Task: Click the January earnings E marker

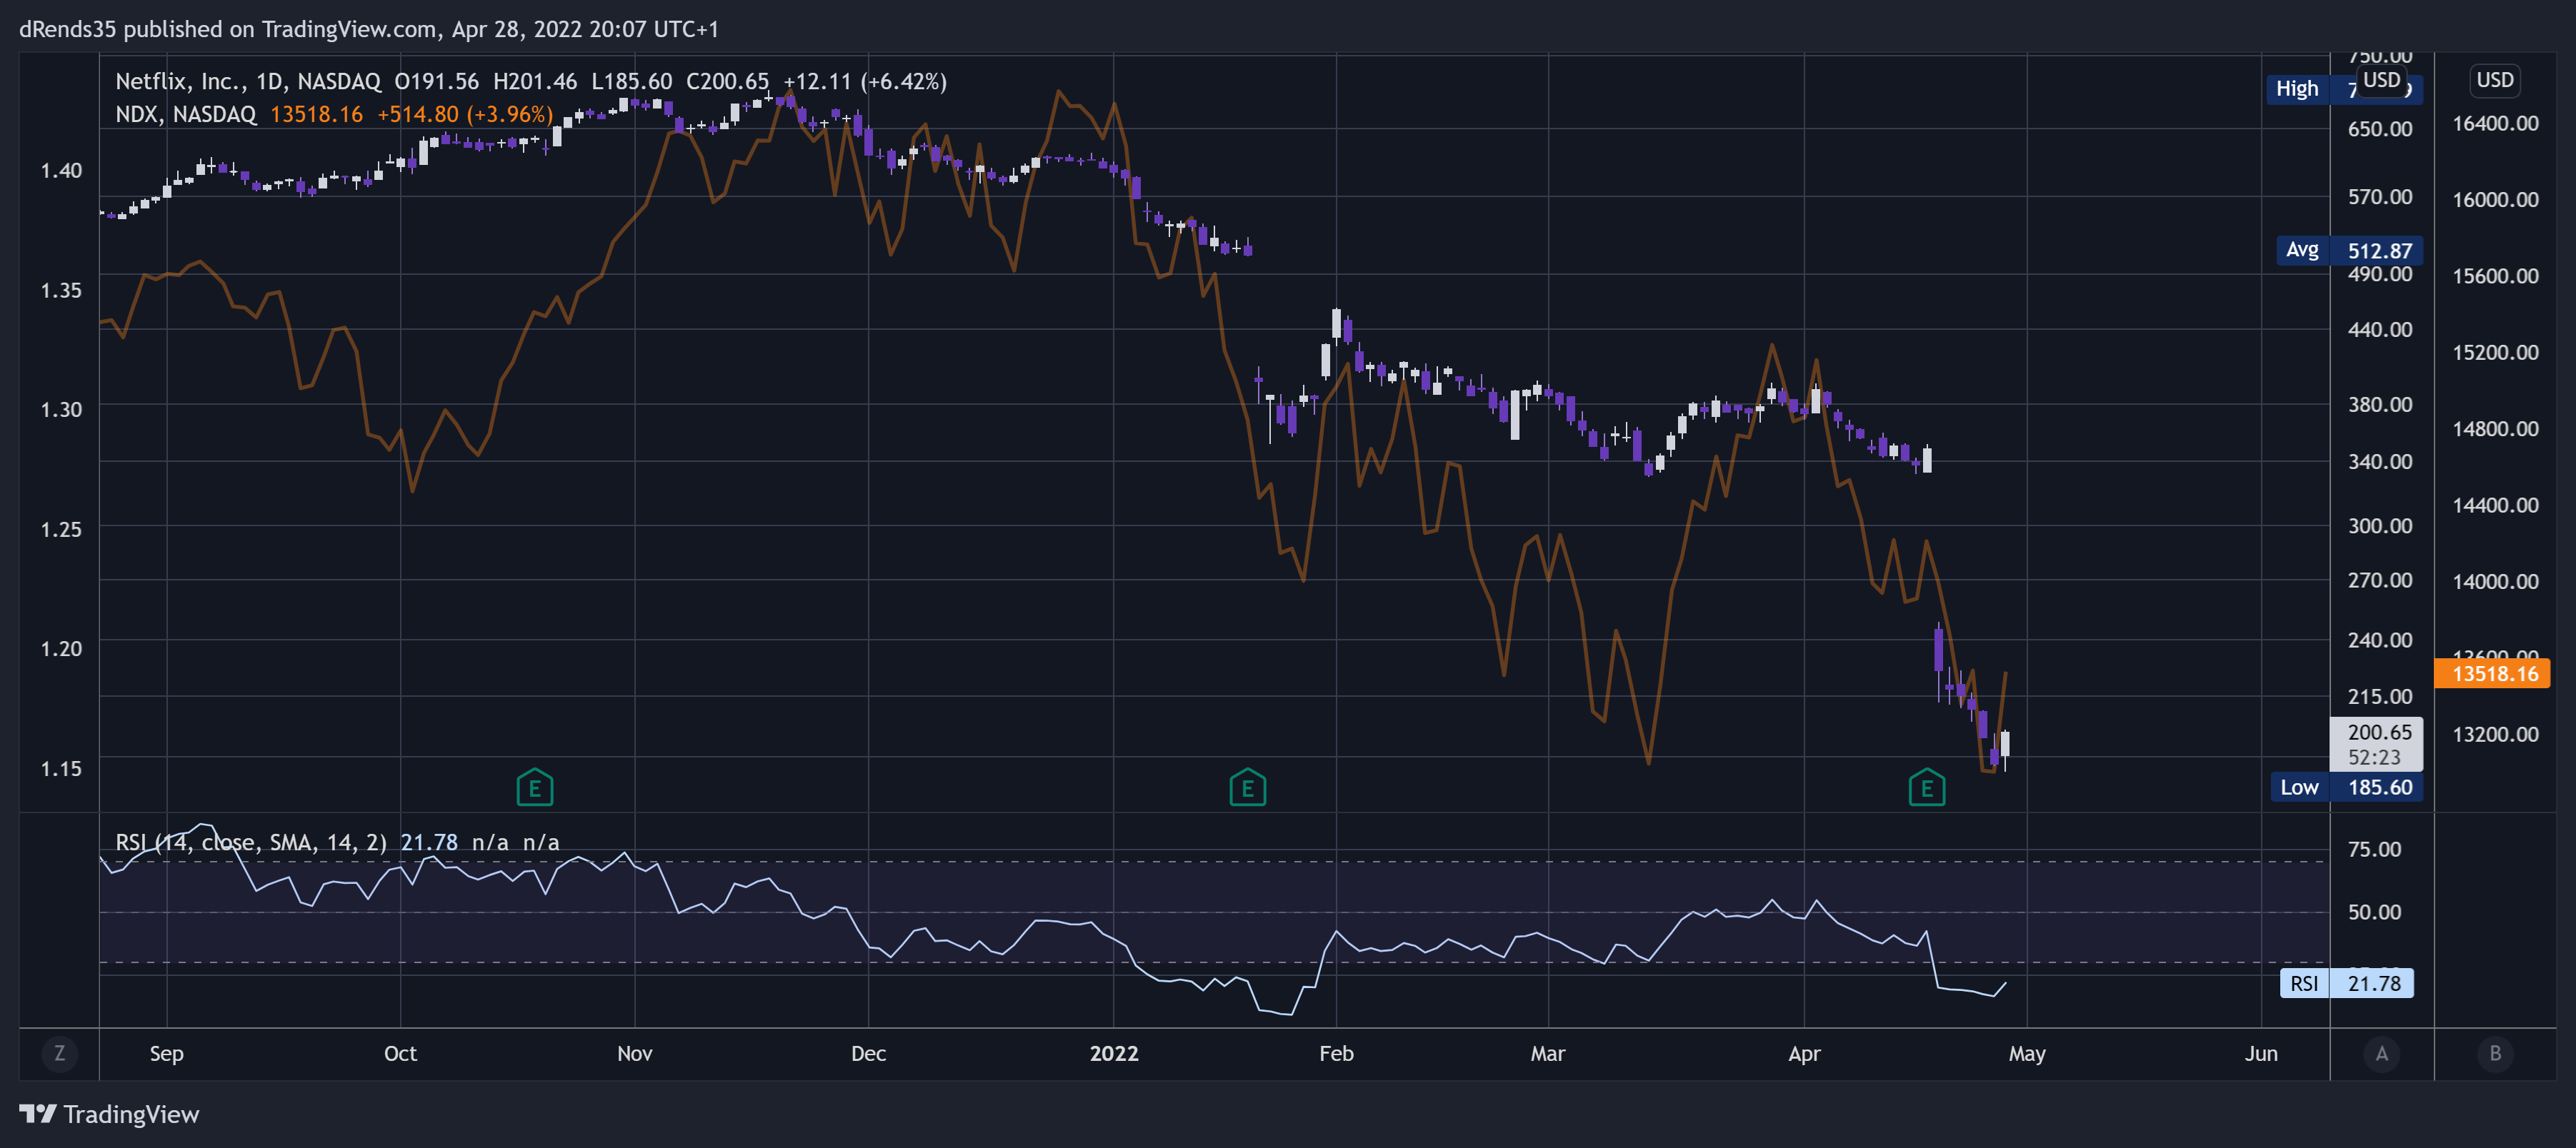Action: click(1247, 787)
